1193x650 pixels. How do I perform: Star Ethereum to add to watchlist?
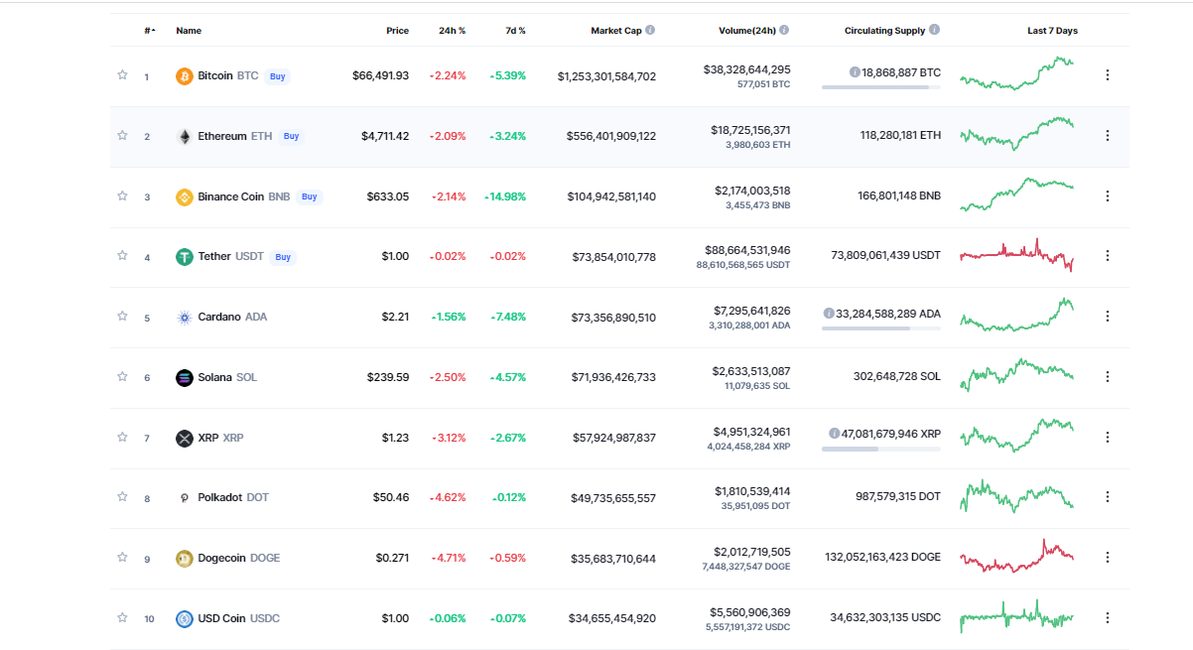122,135
